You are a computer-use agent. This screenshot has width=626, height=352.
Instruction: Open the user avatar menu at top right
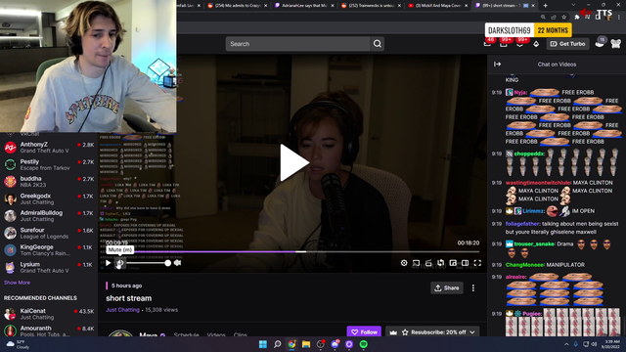(615, 43)
